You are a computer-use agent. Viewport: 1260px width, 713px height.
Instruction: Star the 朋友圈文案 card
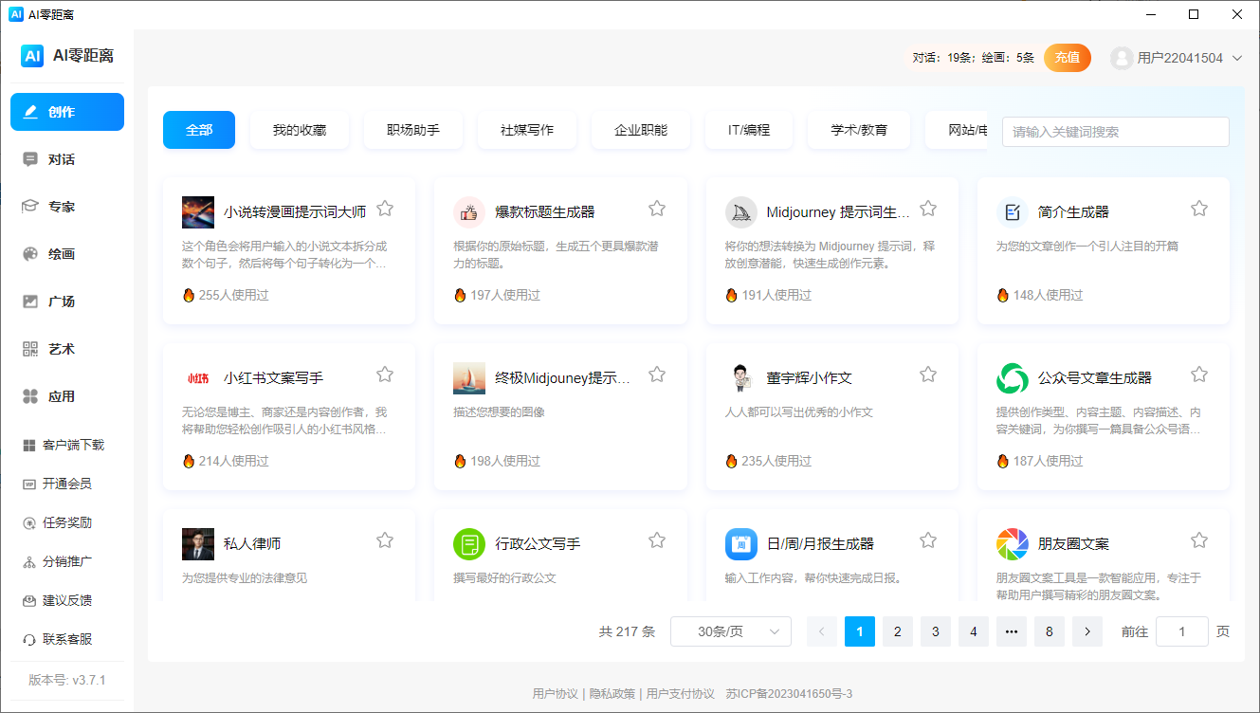pos(1199,540)
